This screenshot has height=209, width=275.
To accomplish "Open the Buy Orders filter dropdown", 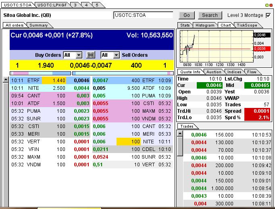I will coord(79,55).
